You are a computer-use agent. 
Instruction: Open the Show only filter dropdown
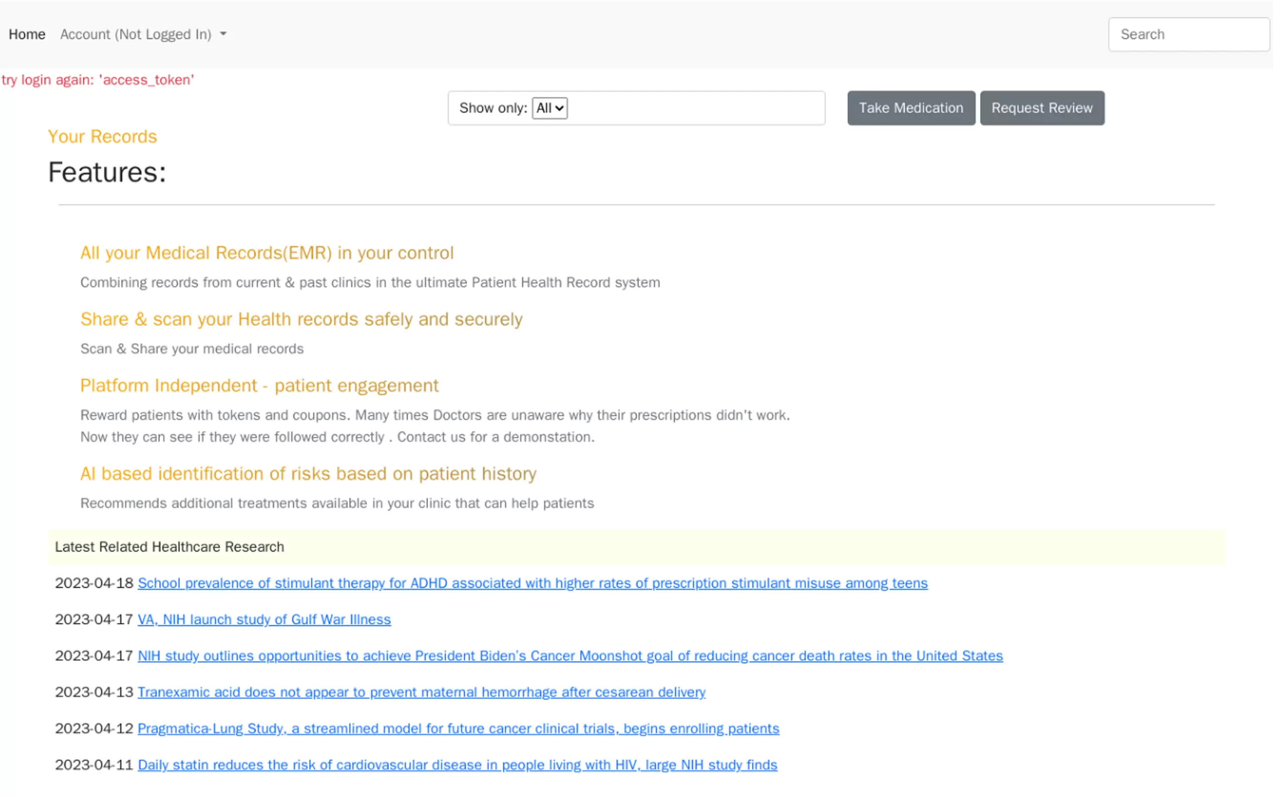(549, 108)
